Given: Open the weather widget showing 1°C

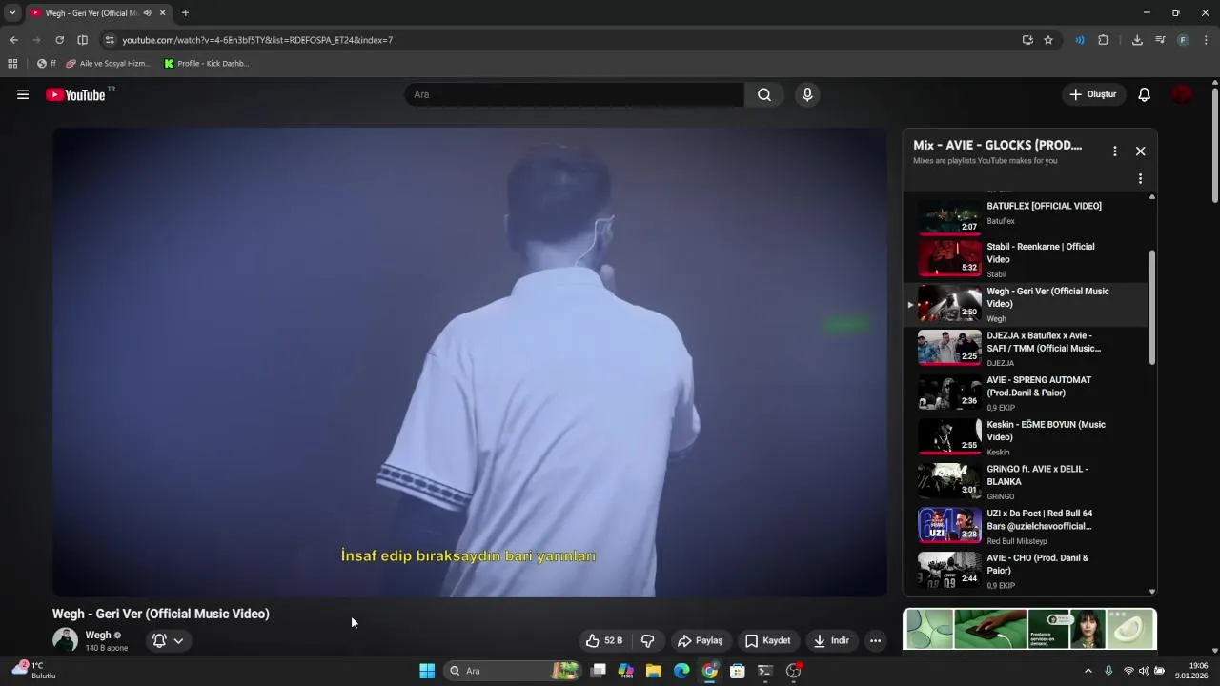Looking at the screenshot, I should click(34, 671).
